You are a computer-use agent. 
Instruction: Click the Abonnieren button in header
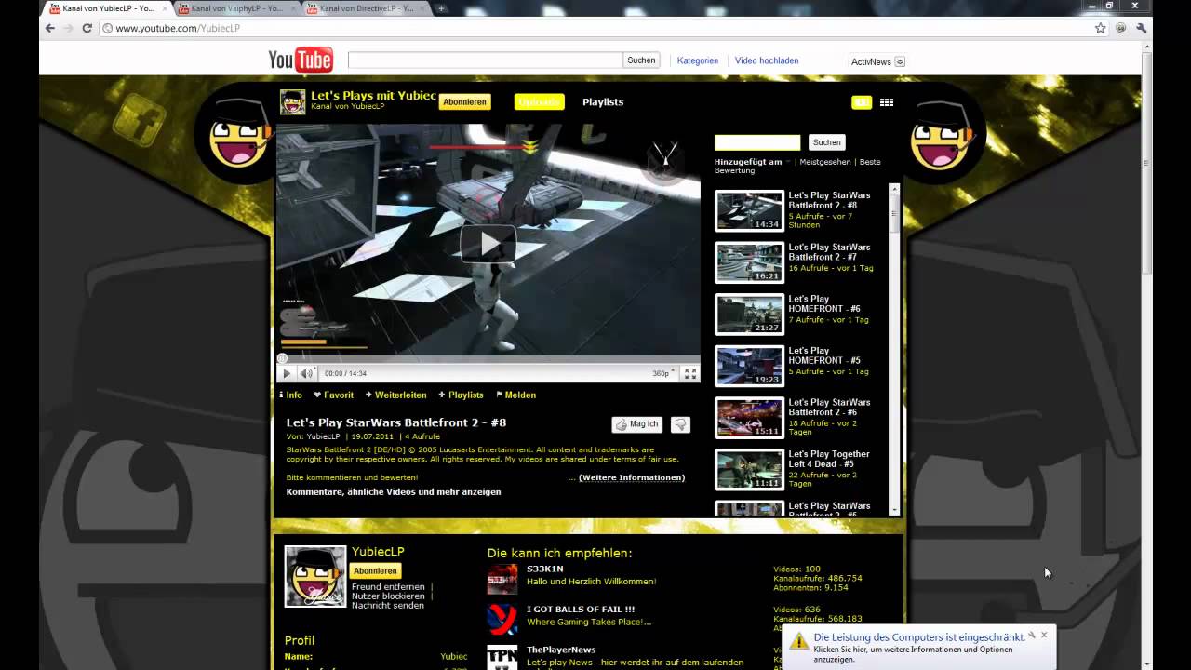pos(464,101)
